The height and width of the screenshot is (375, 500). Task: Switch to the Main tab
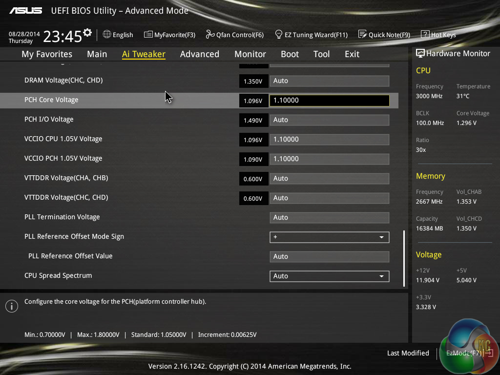tap(97, 54)
